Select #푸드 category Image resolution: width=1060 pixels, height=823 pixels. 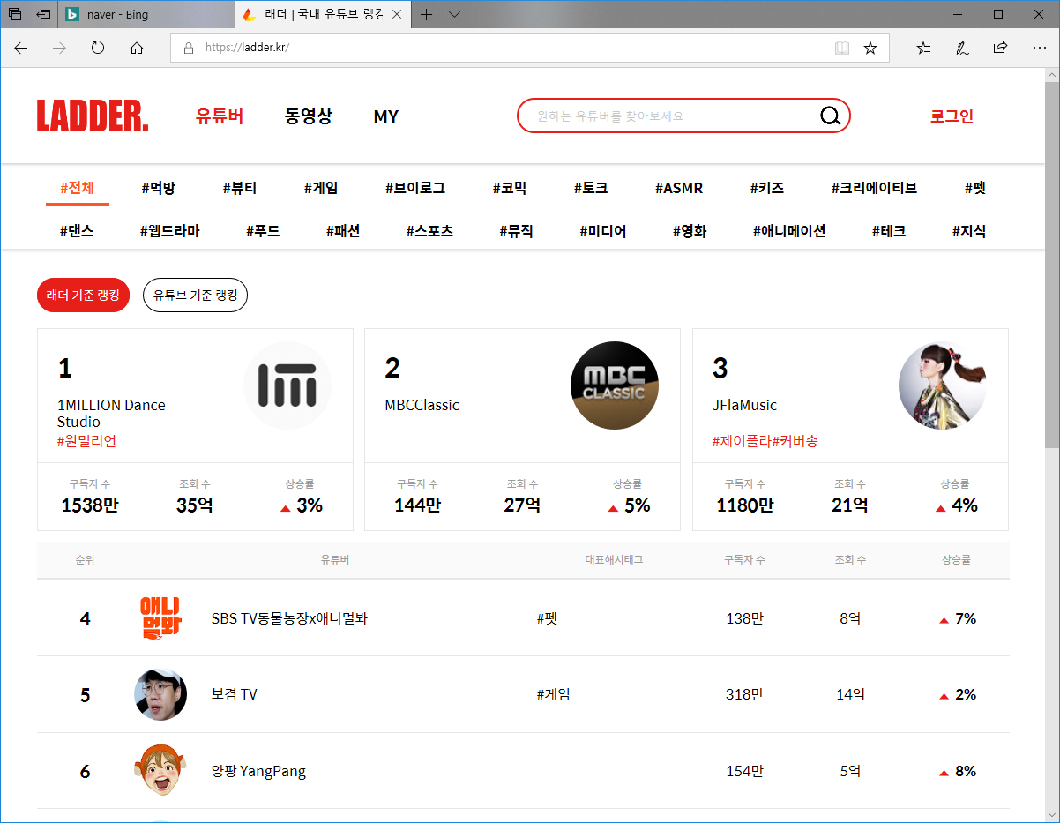[263, 231]
